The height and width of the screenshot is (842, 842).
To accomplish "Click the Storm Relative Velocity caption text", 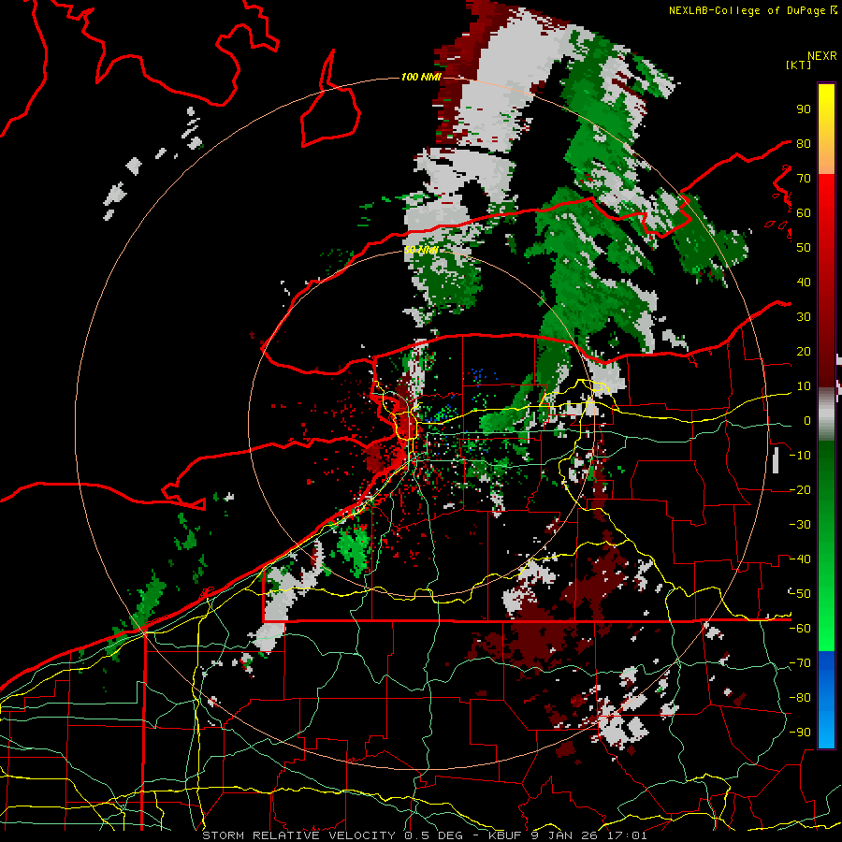I will pos(424,835).
